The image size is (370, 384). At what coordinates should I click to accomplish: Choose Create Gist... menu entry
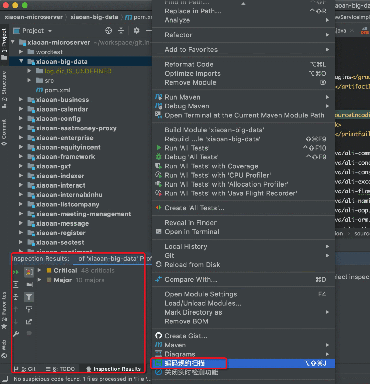(244, 336)
